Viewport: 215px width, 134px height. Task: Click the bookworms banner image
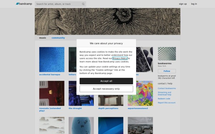pos(107,21)
